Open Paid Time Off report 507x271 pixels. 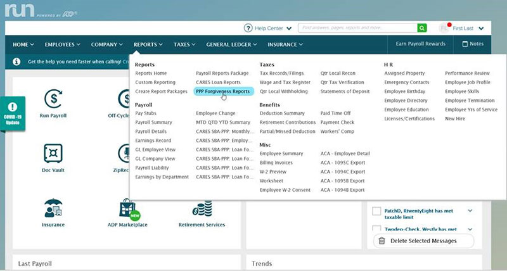tap(336, 113)
